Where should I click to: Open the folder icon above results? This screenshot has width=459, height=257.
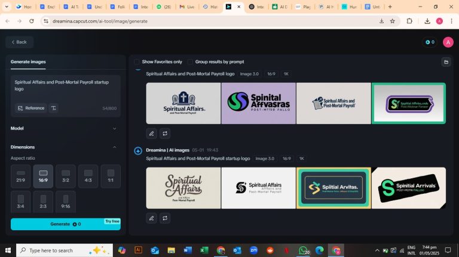(445, 61)
